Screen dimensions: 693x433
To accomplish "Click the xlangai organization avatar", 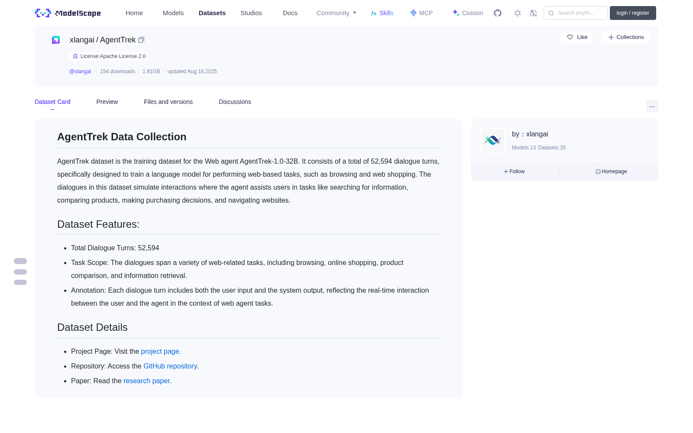I will click(x=493, y=140).
